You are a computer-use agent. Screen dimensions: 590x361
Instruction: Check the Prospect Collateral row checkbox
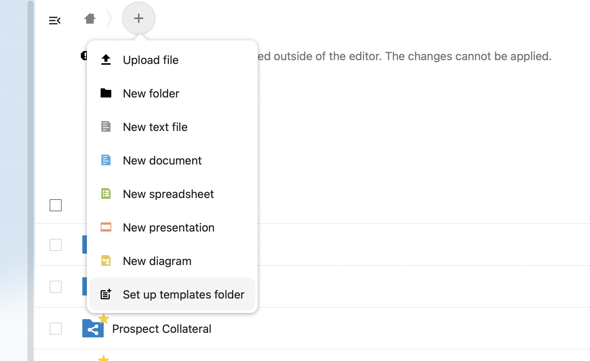[x=55, y=329]
